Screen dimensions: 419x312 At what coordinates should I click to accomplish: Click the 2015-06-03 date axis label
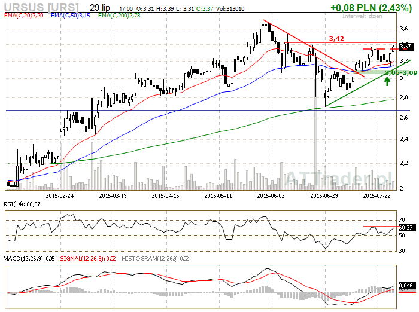click(x=271, y=196)
